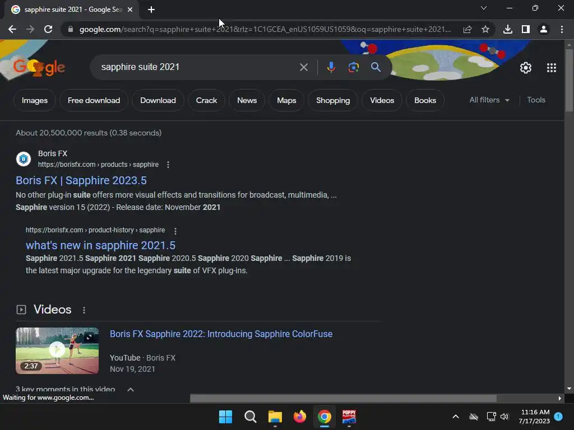Filter results by Images
The image size is (574, 430).
34,100
